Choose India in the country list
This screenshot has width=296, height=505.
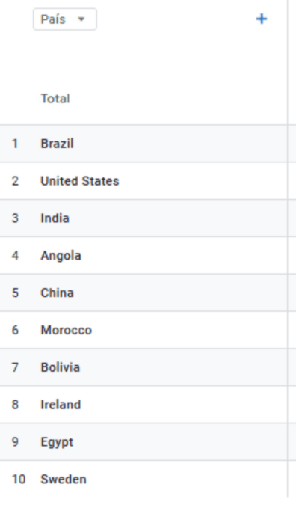tap(55, 218)
